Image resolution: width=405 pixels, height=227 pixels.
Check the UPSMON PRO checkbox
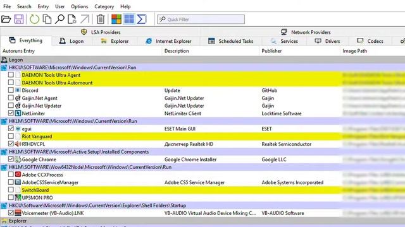[11, 197]
